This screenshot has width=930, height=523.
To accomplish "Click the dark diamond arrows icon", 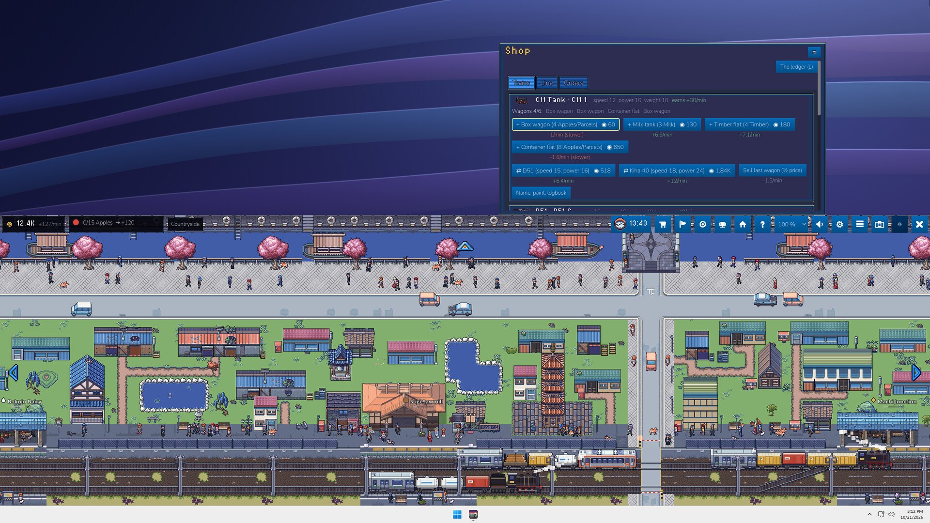I will pos(899,224).
